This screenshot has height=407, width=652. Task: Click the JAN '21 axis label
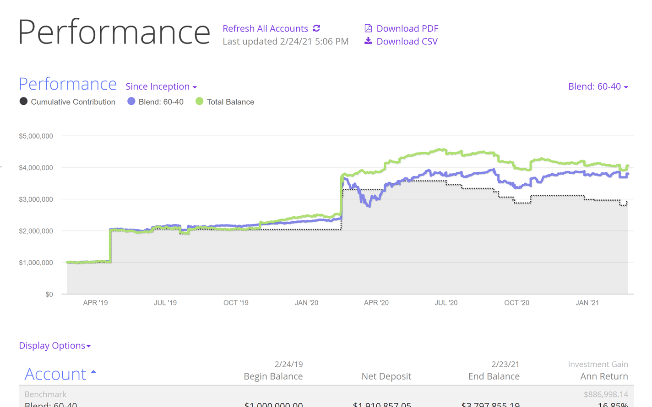(x=587, y=303)
